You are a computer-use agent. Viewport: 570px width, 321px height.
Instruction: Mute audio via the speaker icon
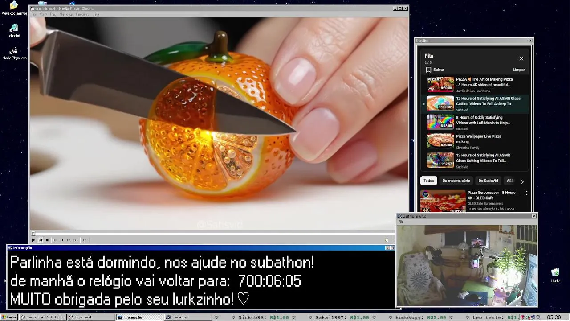(387, 240)
